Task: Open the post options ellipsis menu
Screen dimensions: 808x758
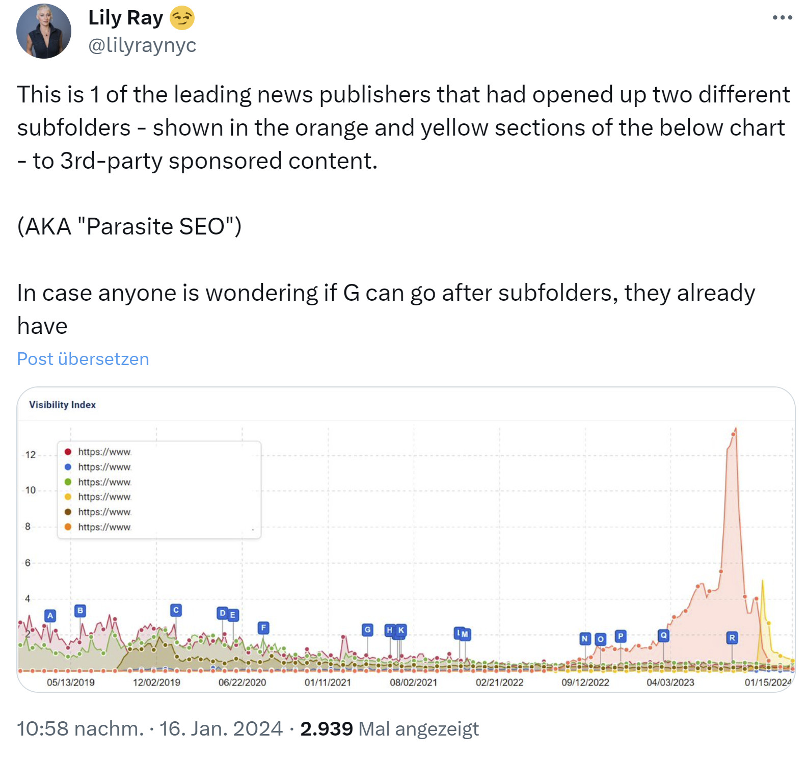Action: (x=782, y=17)
